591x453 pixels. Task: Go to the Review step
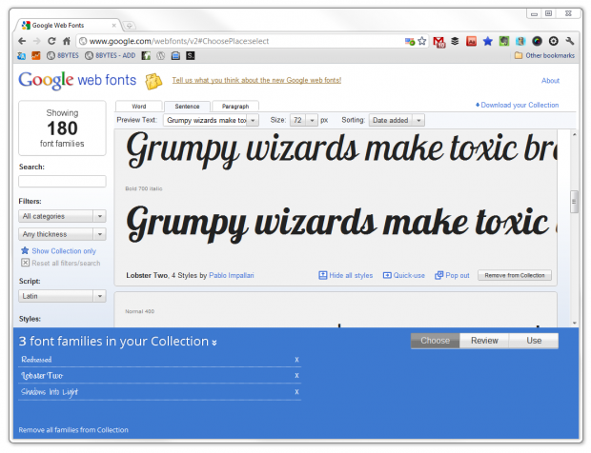tap(484, 341)
